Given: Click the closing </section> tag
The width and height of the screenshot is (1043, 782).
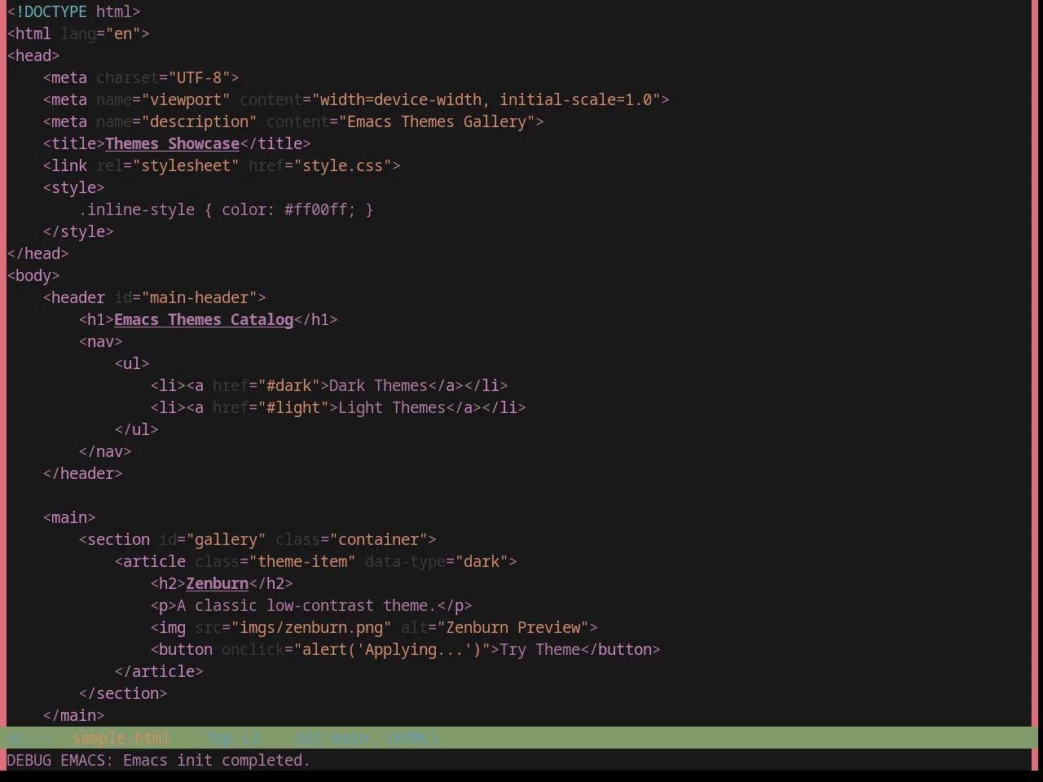Looking at the screenshot, I should [x=123, y=693].
